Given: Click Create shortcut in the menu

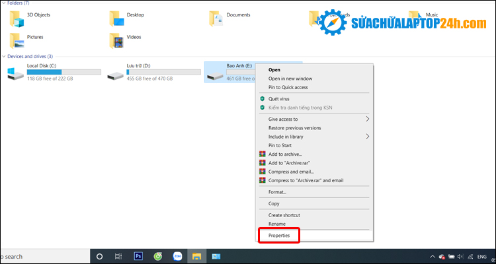Looking at the screenshot, I should tap(284, 215).
